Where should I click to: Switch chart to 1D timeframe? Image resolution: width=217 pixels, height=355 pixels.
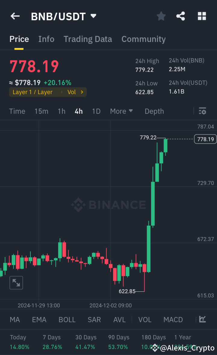click(x=96, y=111)
